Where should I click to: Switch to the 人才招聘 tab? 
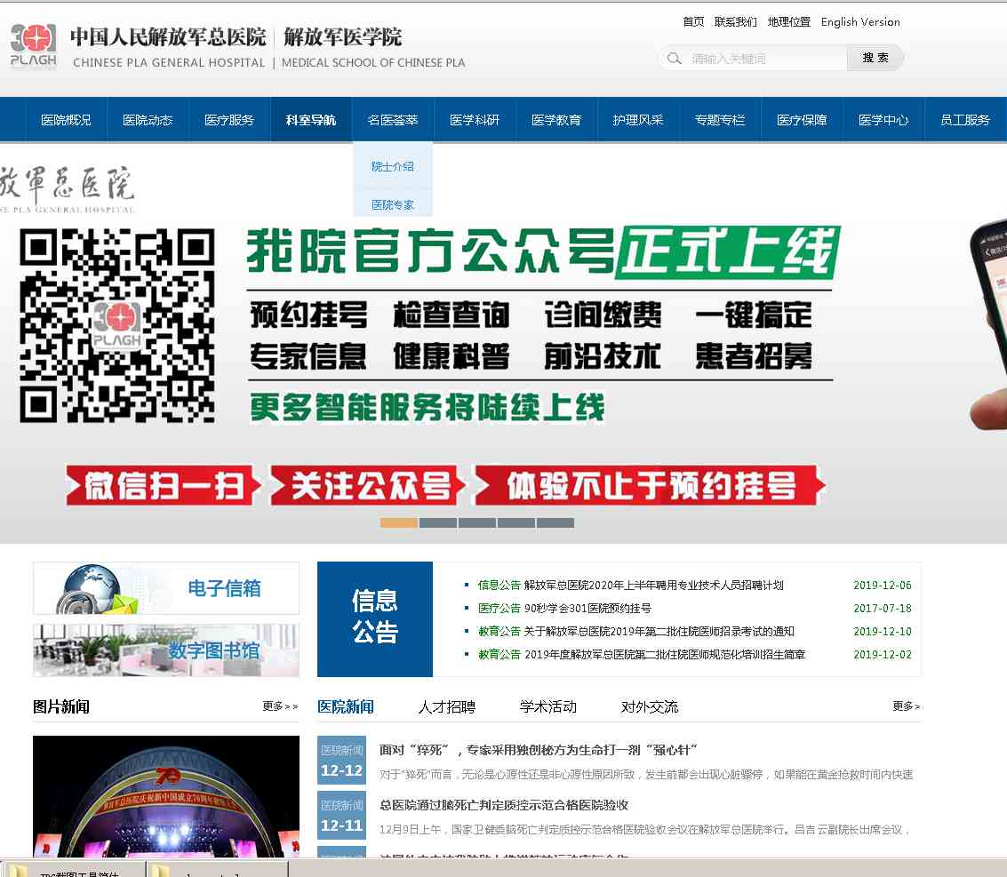(446, 707)
